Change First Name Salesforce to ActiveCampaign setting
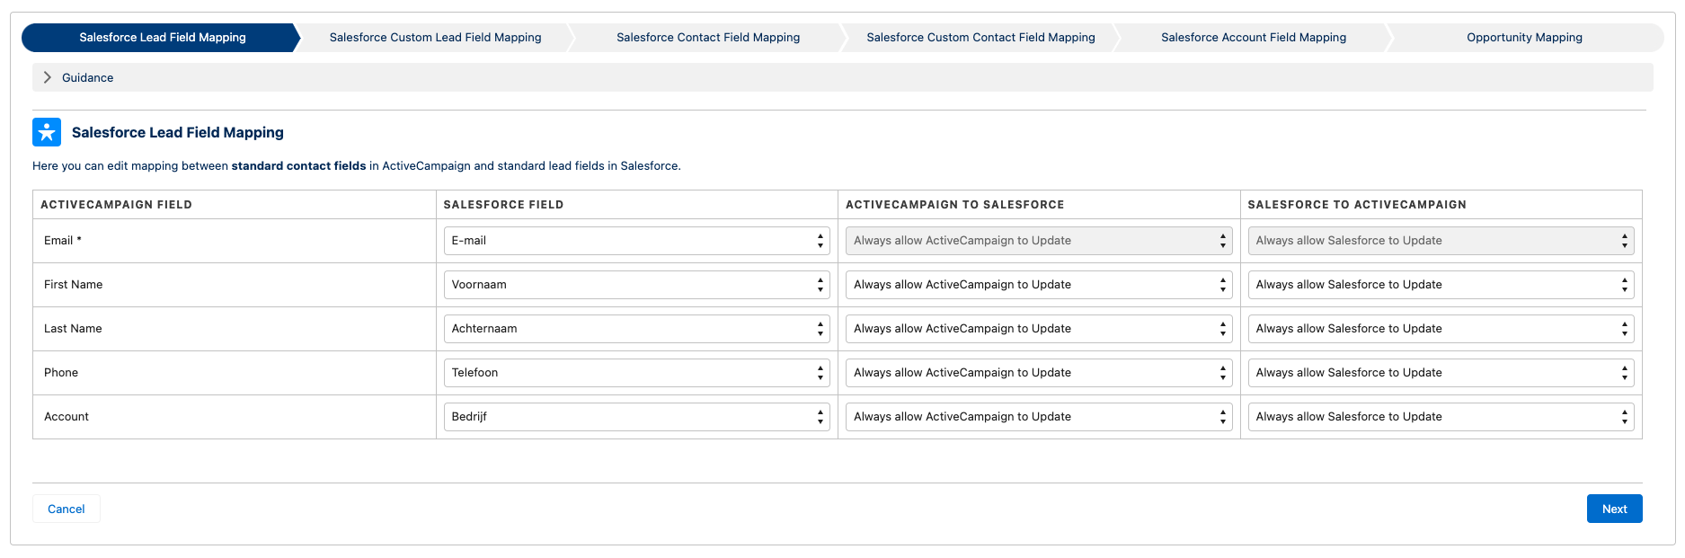 tap(1441, 285)
